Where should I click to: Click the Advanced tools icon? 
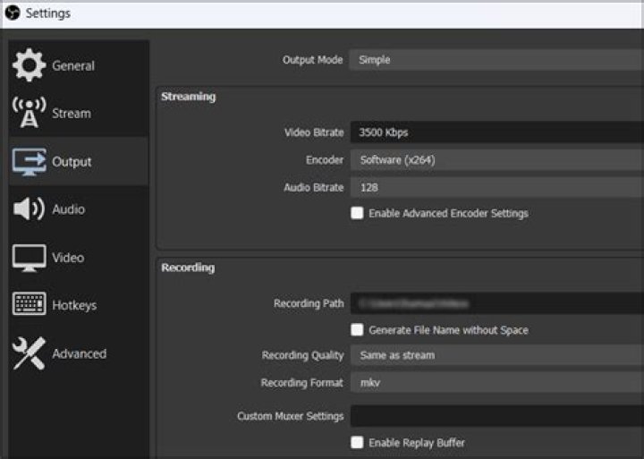click(29, 353)
